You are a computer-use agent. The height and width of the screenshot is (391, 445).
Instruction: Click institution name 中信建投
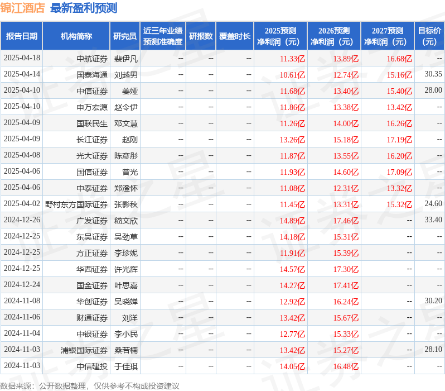[x=92, y=366]
